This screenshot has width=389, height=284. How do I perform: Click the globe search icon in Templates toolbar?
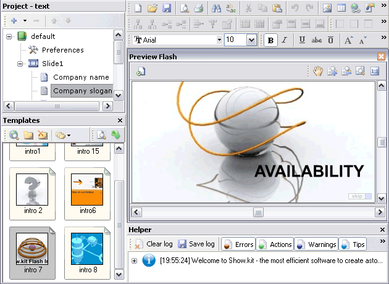tap(14, 135)
